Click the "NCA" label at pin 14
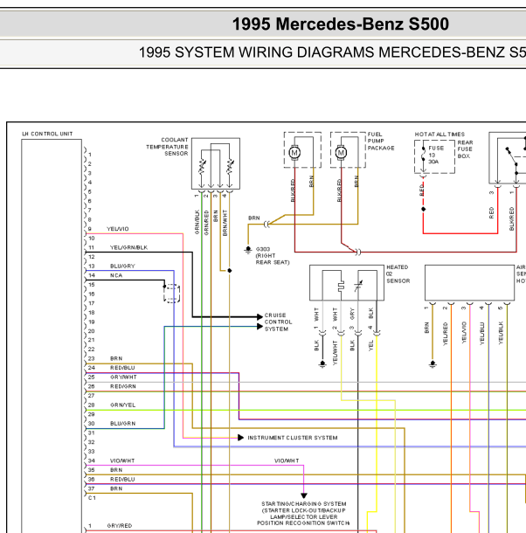 (x=116, y=275)
